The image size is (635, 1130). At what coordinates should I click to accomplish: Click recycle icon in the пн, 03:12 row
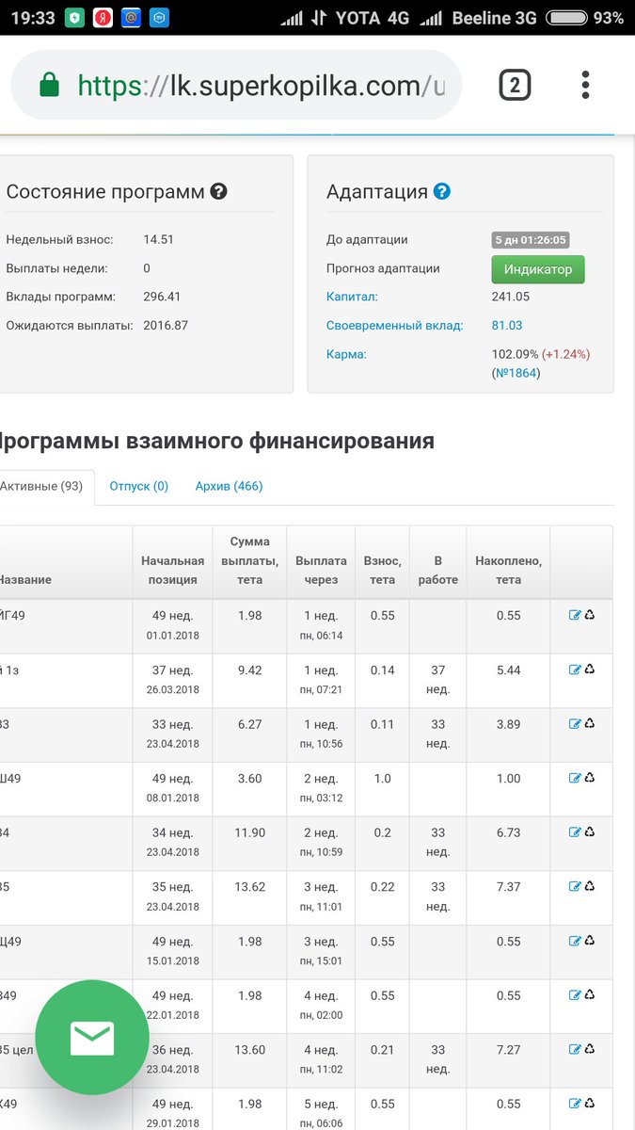[590, 779]
